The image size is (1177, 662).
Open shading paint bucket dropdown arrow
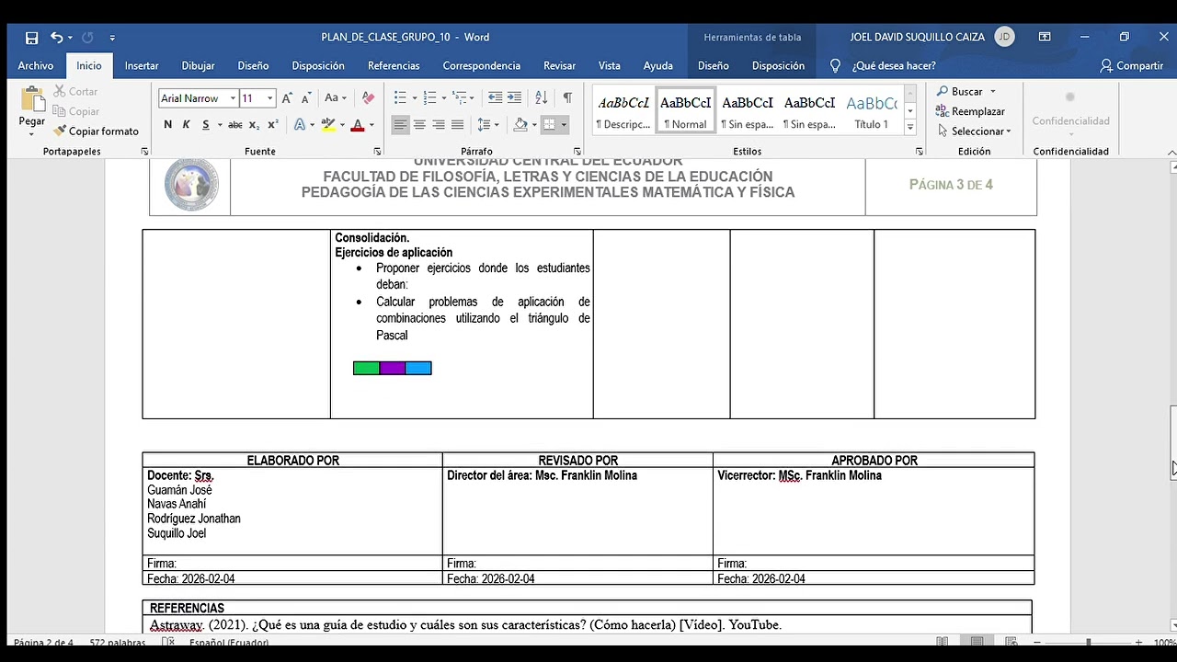(533, 125)
